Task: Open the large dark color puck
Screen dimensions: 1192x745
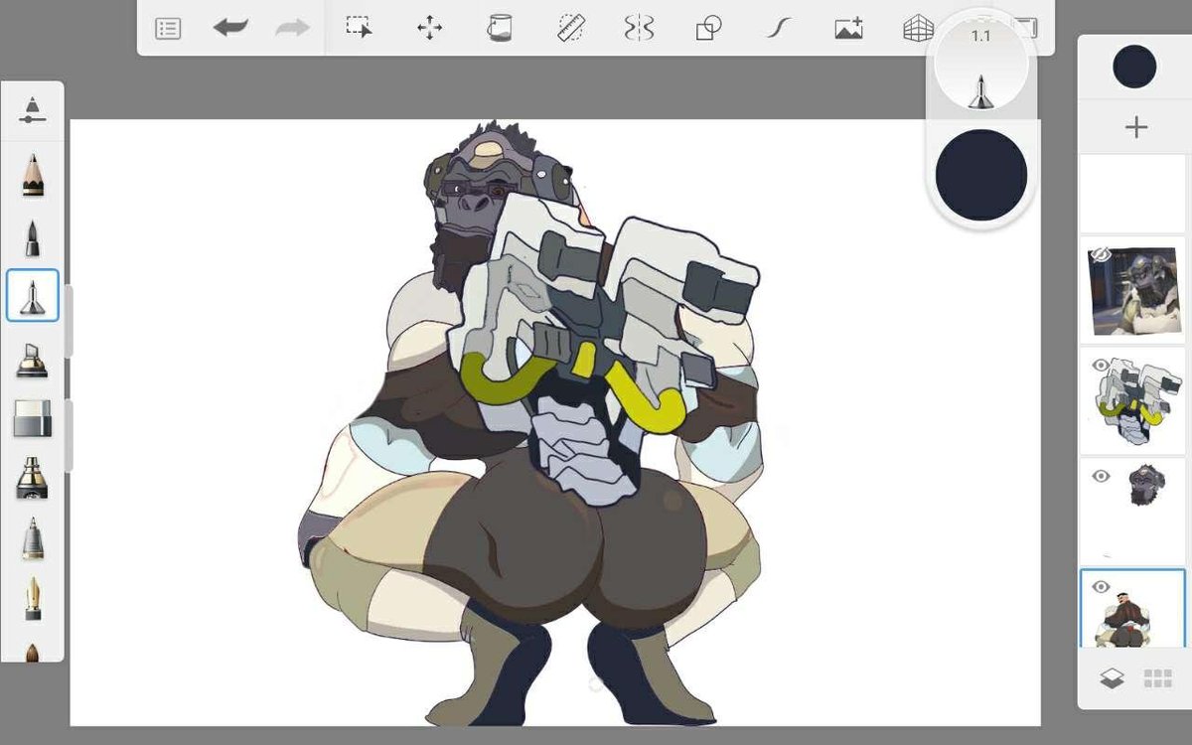Action: (x=981, y=175)
